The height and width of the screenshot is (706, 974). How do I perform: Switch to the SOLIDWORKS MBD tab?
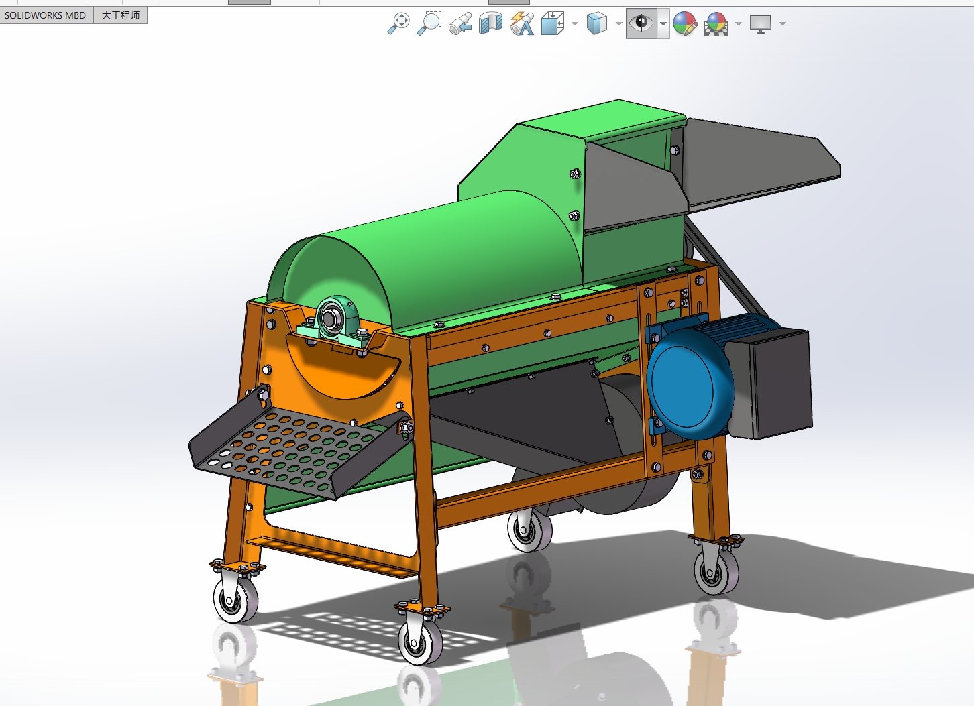[x=46, y=15]
